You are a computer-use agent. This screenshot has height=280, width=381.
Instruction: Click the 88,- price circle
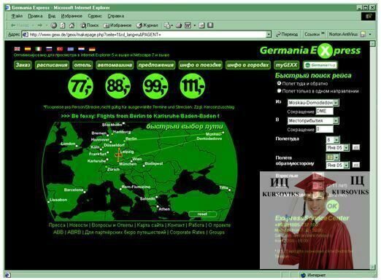[x=118, y=86]
